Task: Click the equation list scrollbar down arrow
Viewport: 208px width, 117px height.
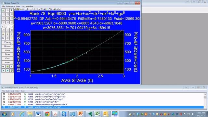Action: click(x=205, y=107)
